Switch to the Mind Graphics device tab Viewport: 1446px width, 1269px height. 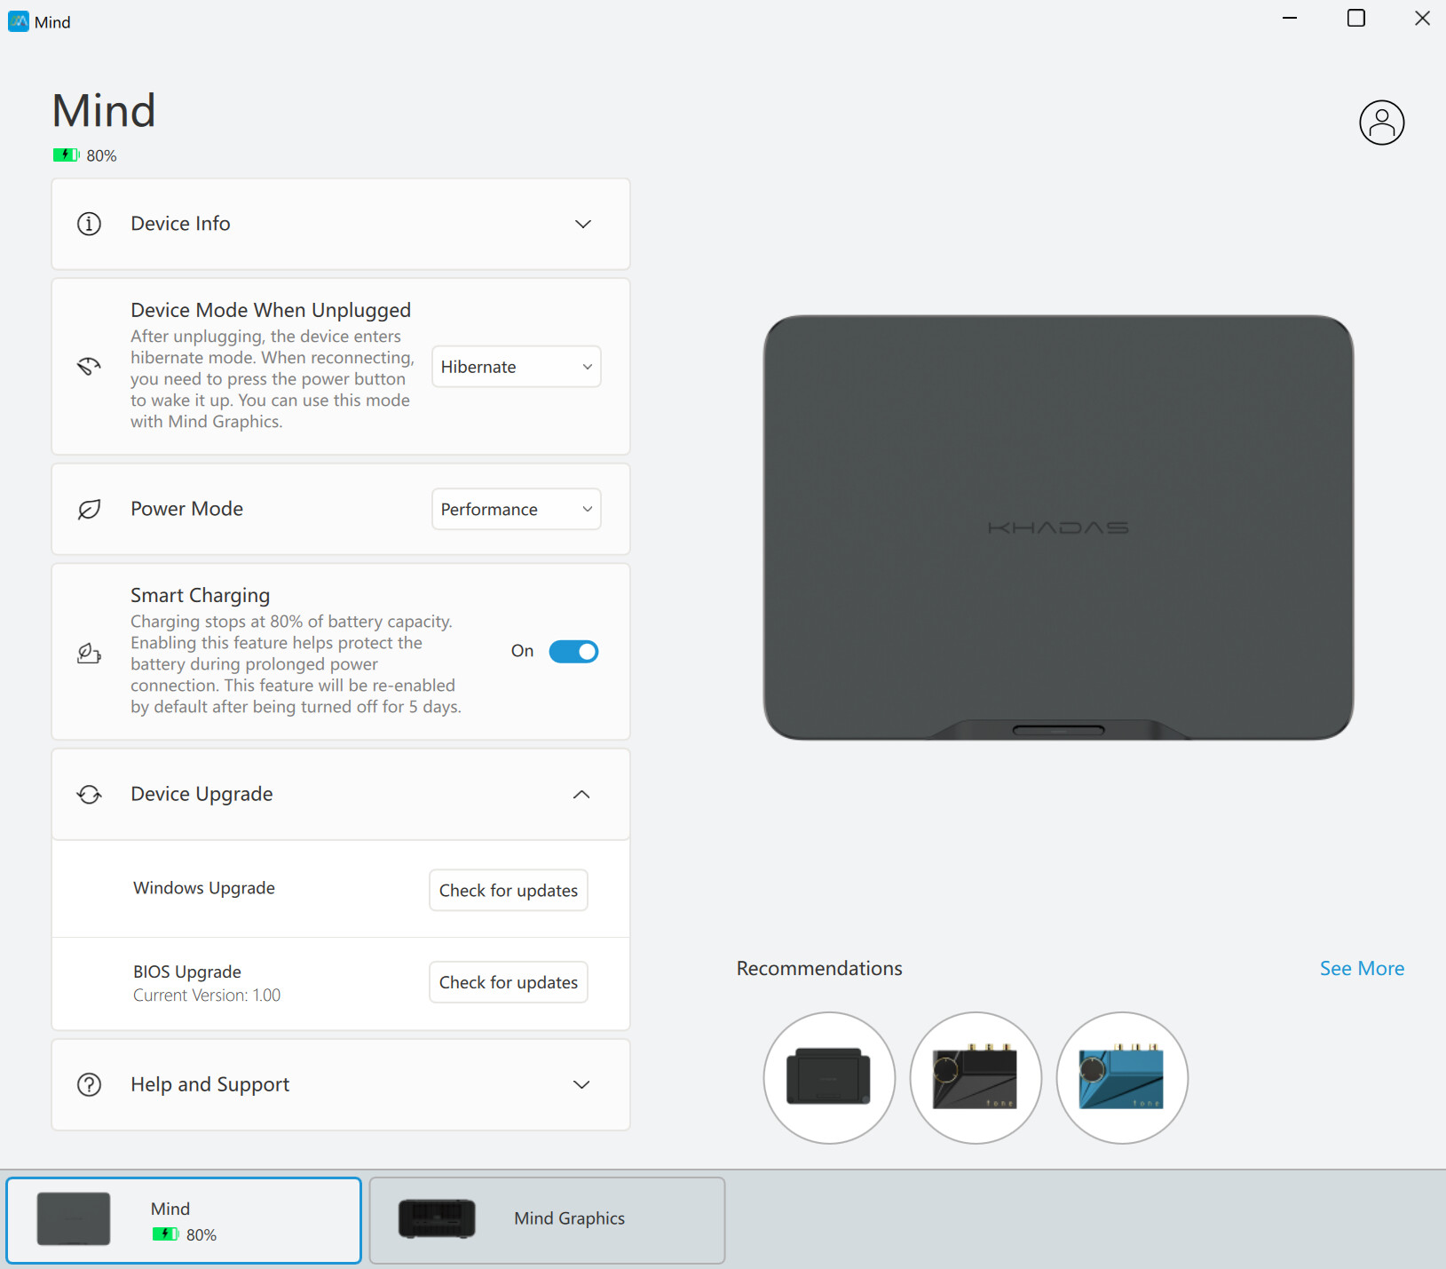[547, 1220]
